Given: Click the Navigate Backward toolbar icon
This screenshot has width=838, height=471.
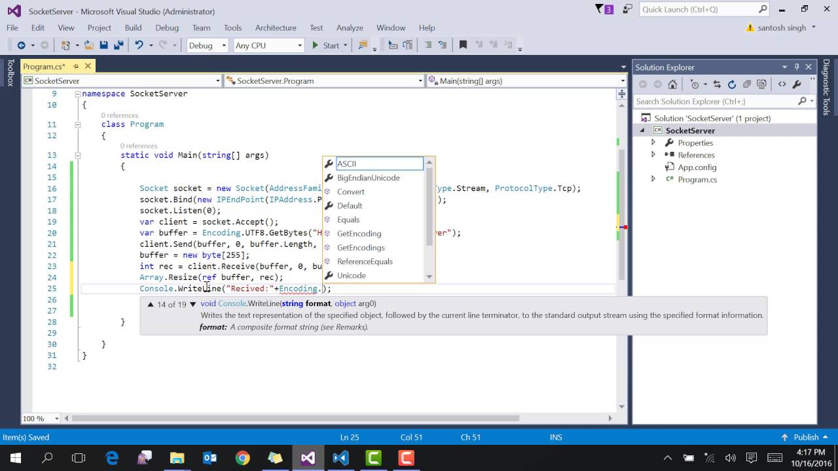Looking at the screenshot, I should pos(21,45).
